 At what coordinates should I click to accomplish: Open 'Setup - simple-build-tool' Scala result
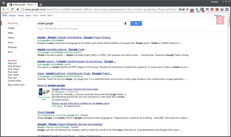click(74, 73)
